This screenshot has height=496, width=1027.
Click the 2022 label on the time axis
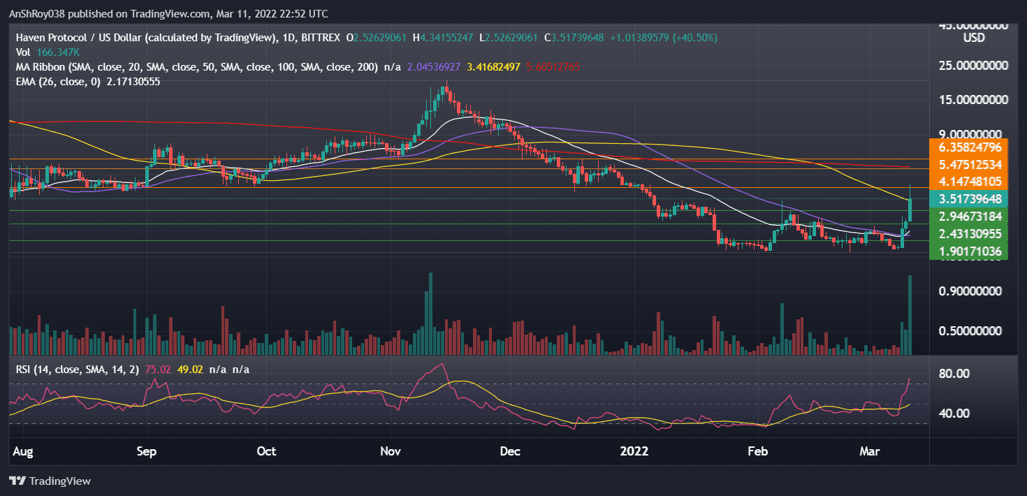634,452
